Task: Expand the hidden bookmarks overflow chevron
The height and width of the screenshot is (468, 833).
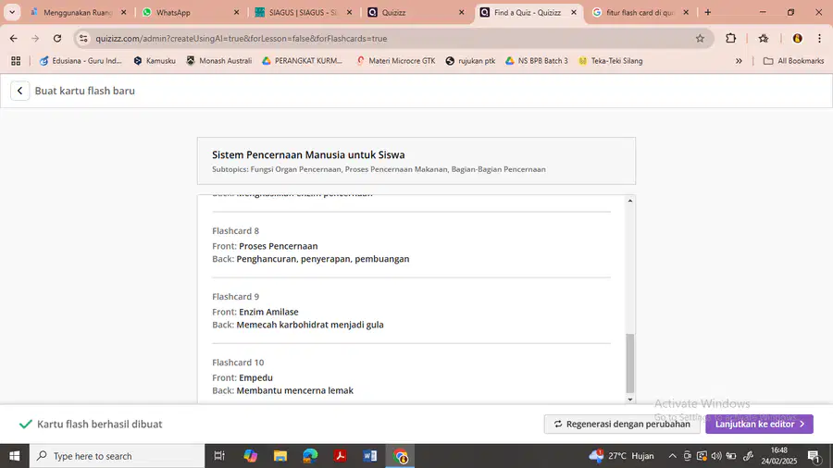Action: [739, 61]
